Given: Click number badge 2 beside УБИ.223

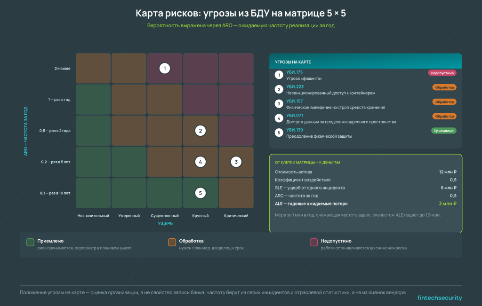Looking at the screenshot, I should tap(279, 89).
